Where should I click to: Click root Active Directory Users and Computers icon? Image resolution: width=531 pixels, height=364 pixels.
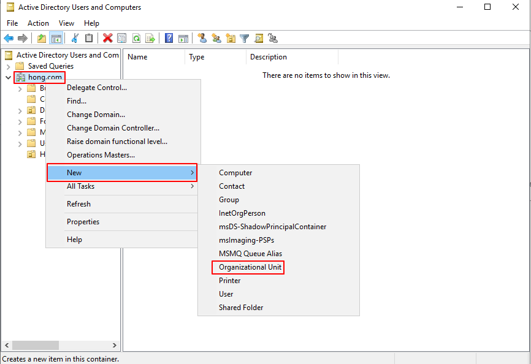coord(9,55)
